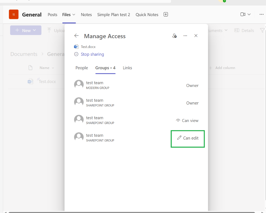Open the Manage Access more options ellipsis

click(x=185, y=36)
